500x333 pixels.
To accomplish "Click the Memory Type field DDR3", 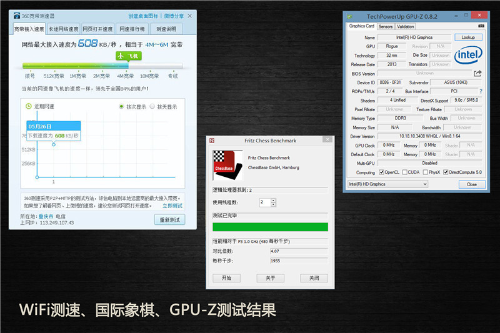I will 401,118.
